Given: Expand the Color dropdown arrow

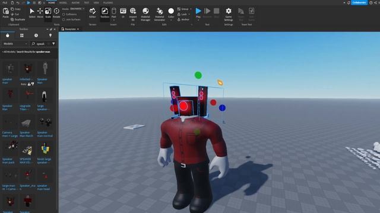Looking at the screenshot, I should pyautogui.click(x=171, y=20).
